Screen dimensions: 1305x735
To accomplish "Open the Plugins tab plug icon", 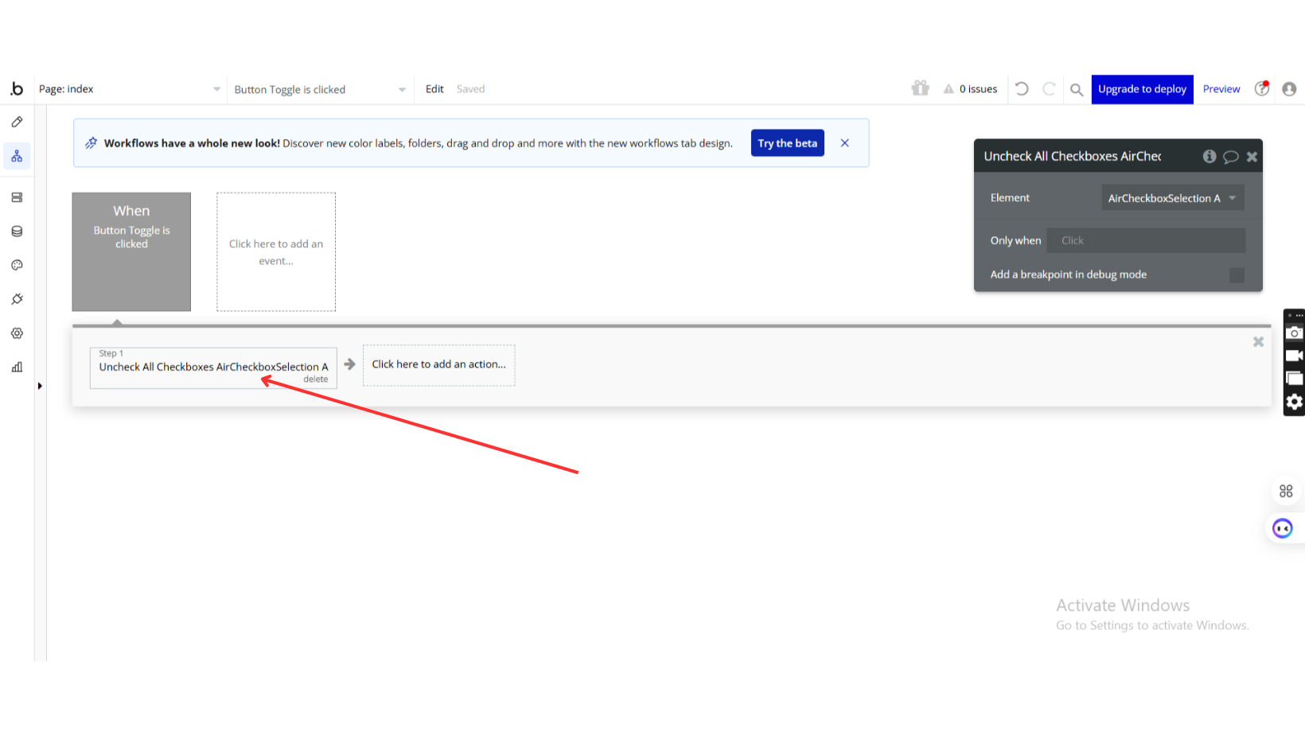I will pyautogui.click(x=17, y=299).
